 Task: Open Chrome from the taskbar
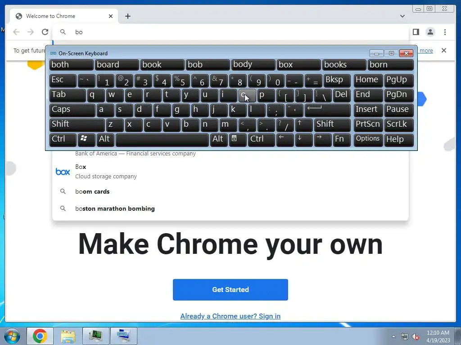pyautogui.click(x=40, y=336)
